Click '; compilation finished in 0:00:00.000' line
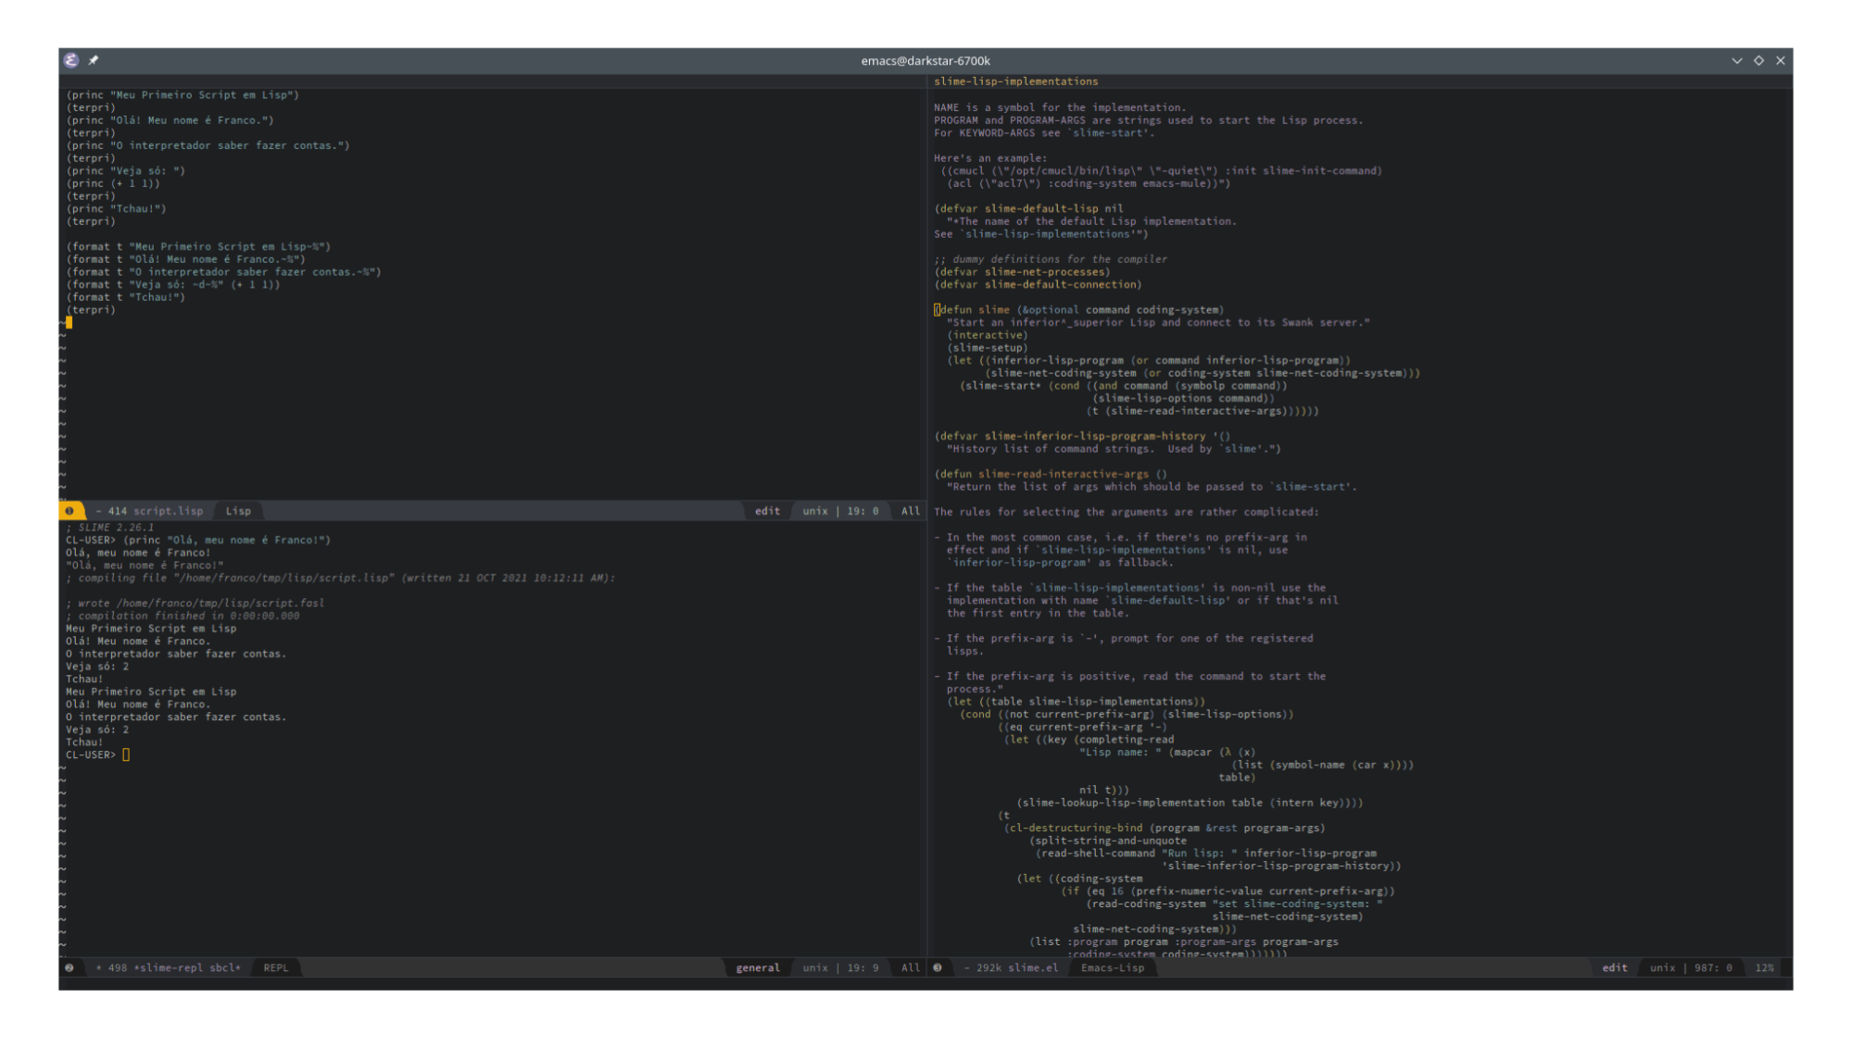The height and width of the screenshot is (1060, 1852). (x=183, y=617)
